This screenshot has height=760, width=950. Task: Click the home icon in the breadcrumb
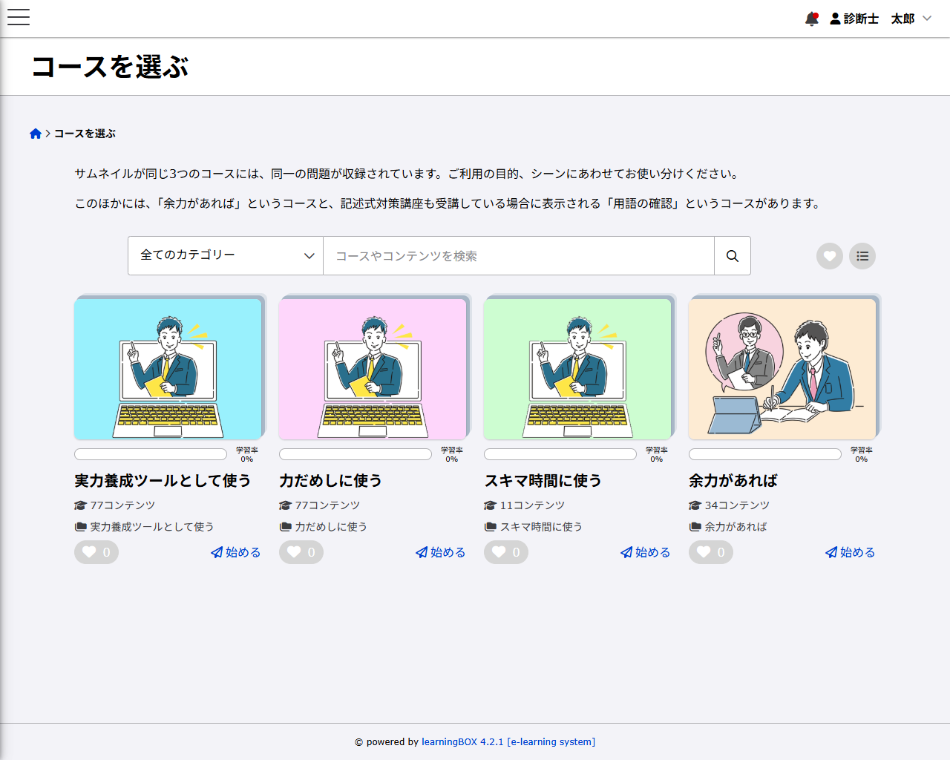tap(35, 133)
